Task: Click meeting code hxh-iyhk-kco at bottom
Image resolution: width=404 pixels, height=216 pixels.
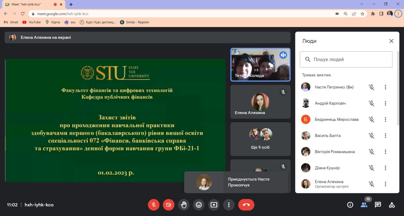Action: pos(39,205)
